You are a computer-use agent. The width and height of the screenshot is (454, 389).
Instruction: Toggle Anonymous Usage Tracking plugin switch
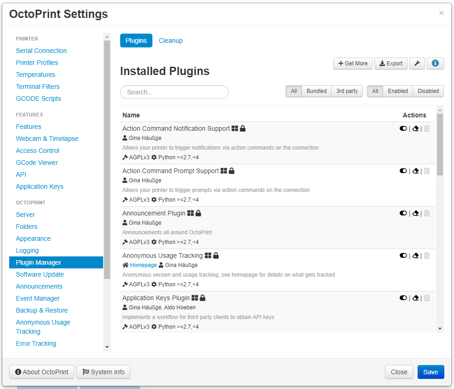403,255
